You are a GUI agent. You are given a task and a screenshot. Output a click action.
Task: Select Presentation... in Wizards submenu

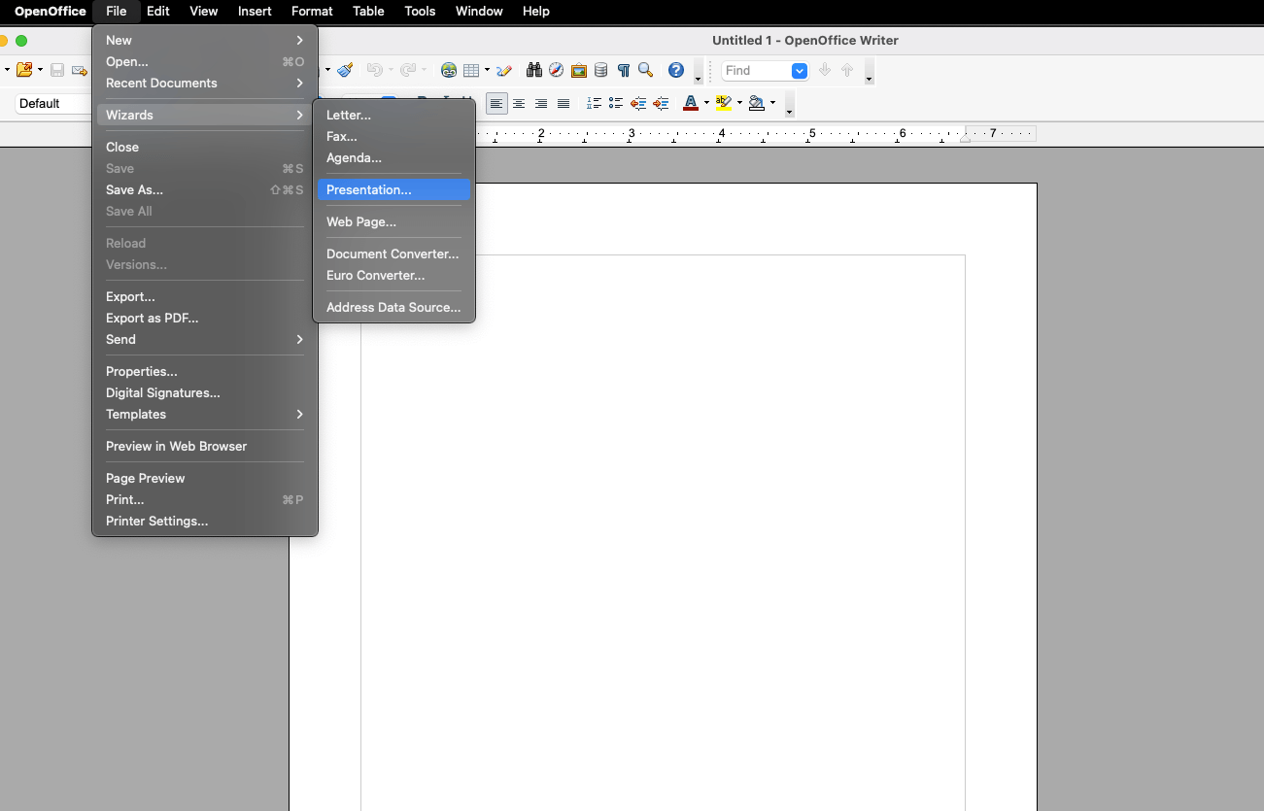pos(393,189)
